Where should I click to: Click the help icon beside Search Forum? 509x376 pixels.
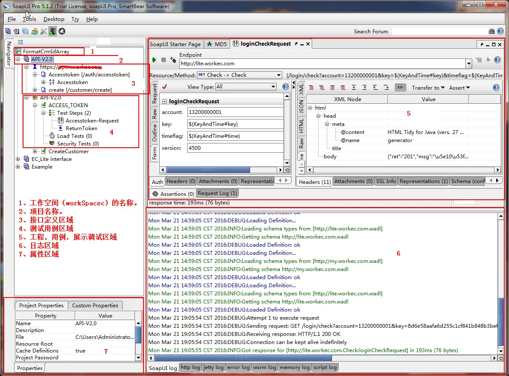pyautogui.click(x=500, y=31)
